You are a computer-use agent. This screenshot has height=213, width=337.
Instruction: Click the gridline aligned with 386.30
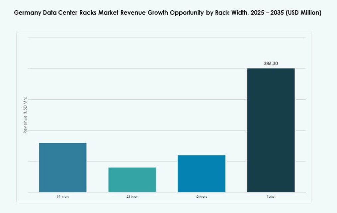pos(133,68)
